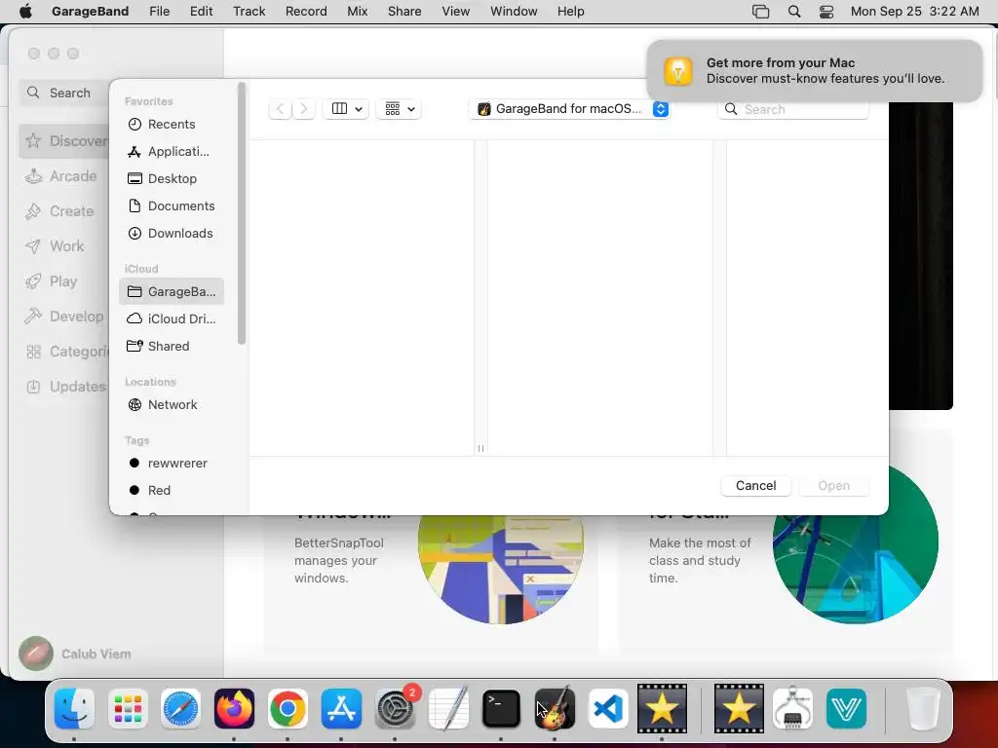Open Stage Manager icon in menu bar
Viewport: 998px width, 748px height.
[x=760, y=12]
